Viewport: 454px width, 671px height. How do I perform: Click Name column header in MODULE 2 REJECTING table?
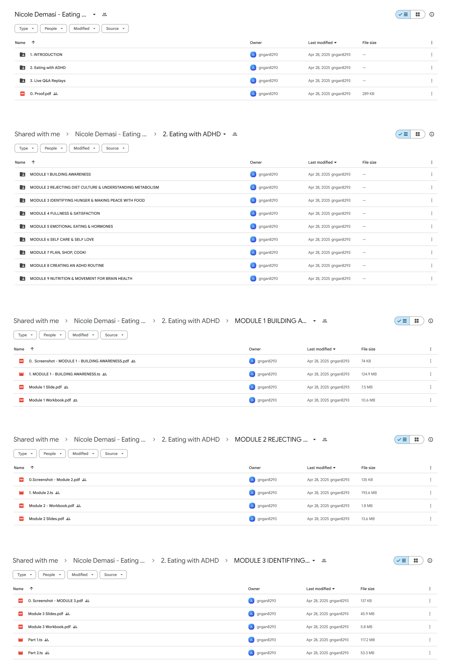coord(19,468)
